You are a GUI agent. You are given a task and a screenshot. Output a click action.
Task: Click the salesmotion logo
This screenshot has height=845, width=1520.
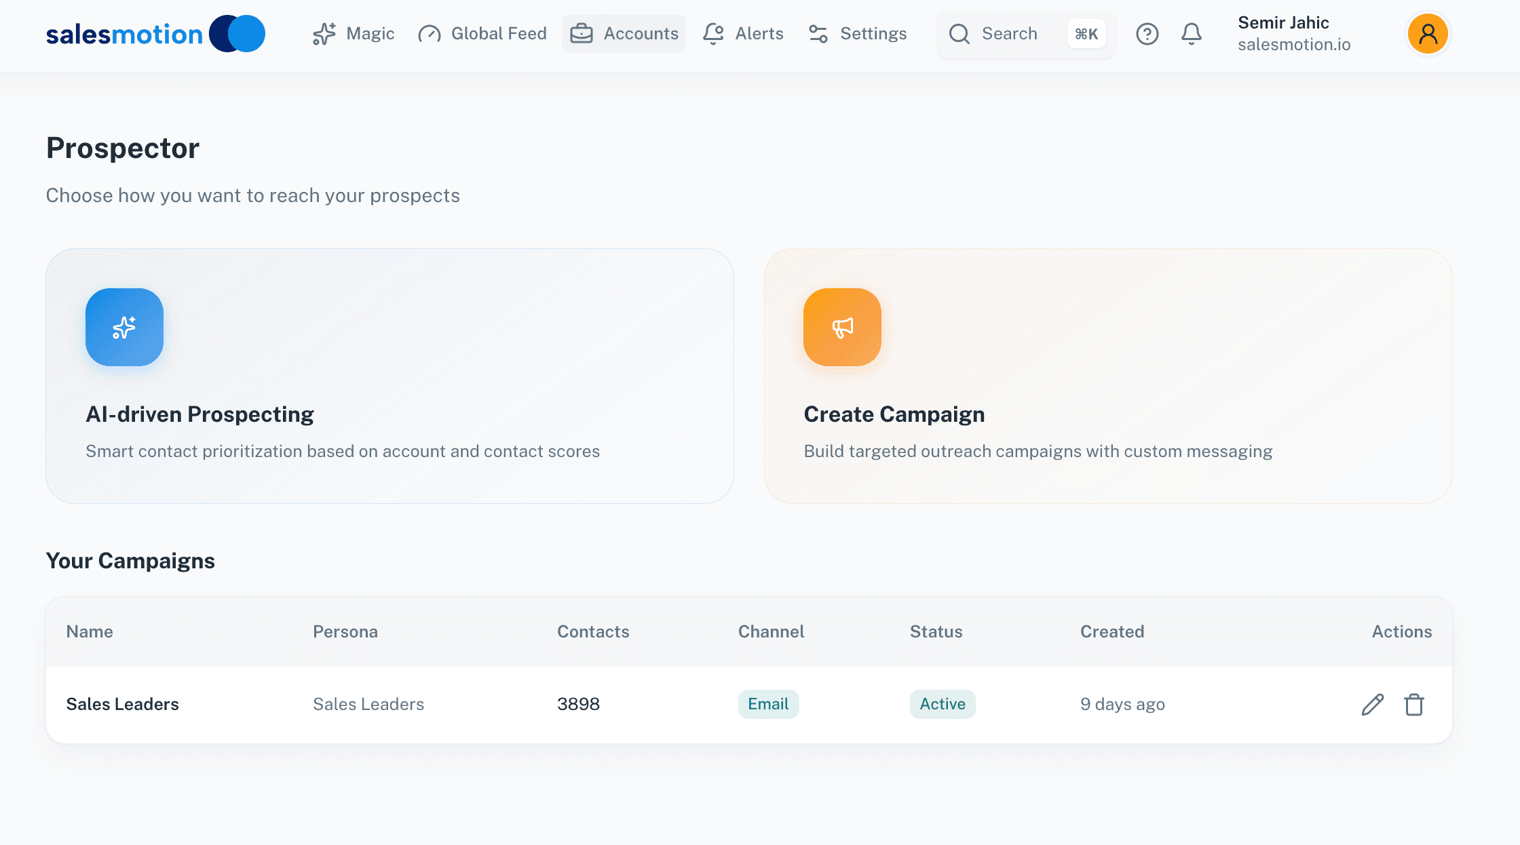[155, 33]
